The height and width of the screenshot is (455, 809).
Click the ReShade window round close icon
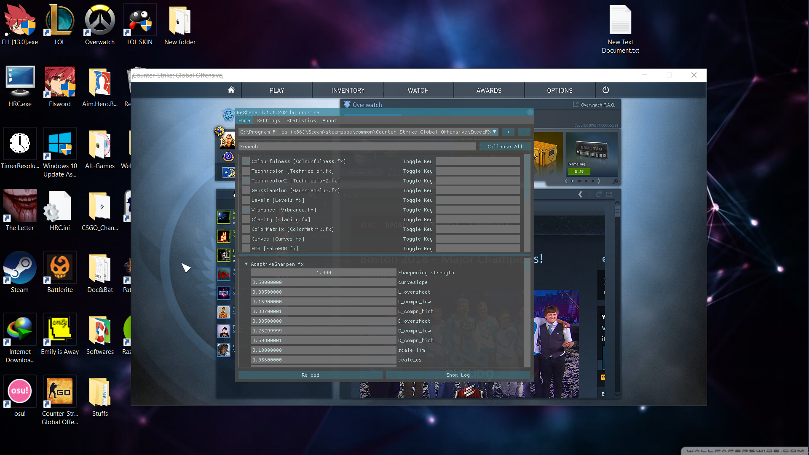530,112
